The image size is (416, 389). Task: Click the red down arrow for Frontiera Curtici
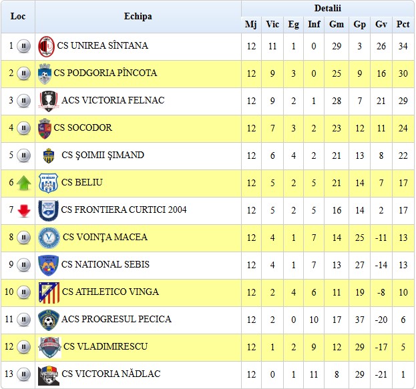24,210
